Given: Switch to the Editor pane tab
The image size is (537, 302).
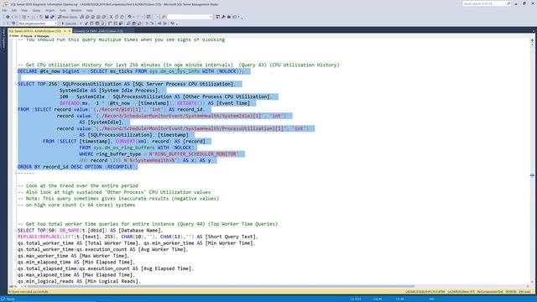Looking at the screenshot, I should point(14,35).
